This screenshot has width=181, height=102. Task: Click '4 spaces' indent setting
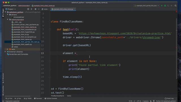point(145,101)
